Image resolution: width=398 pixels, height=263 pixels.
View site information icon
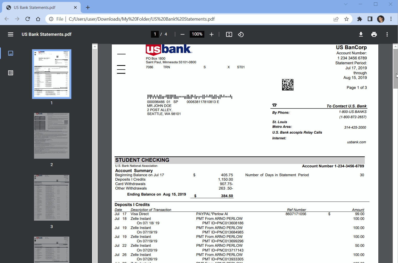(51, 19)
